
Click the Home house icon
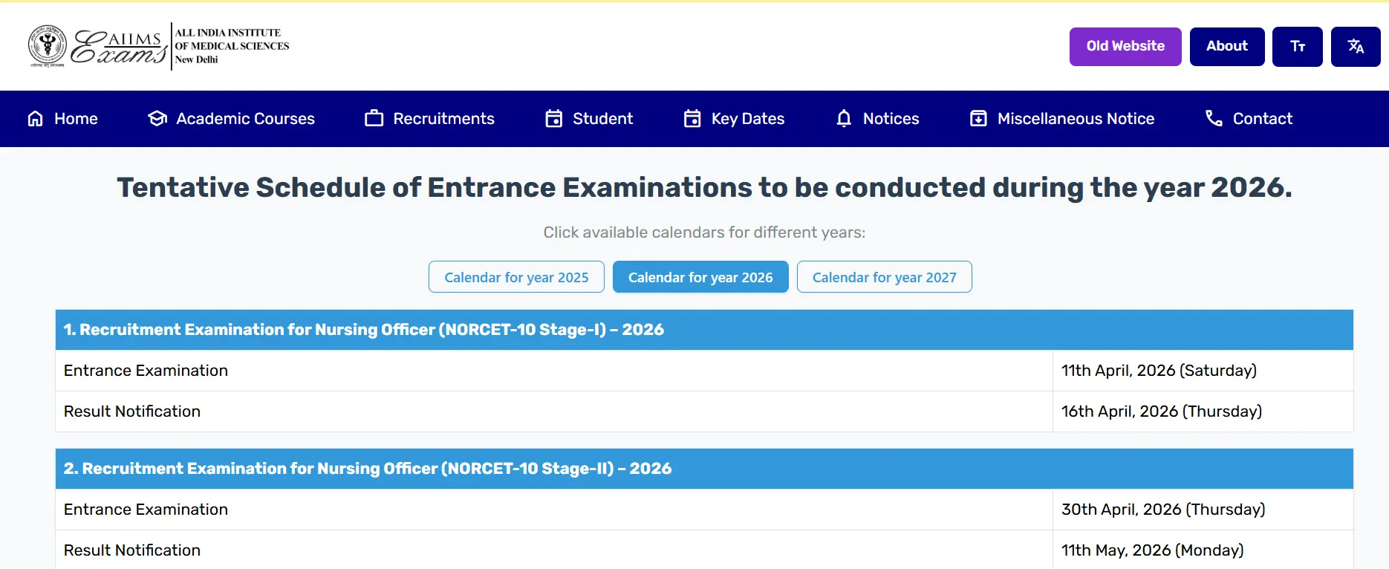[x=36, y=119]
